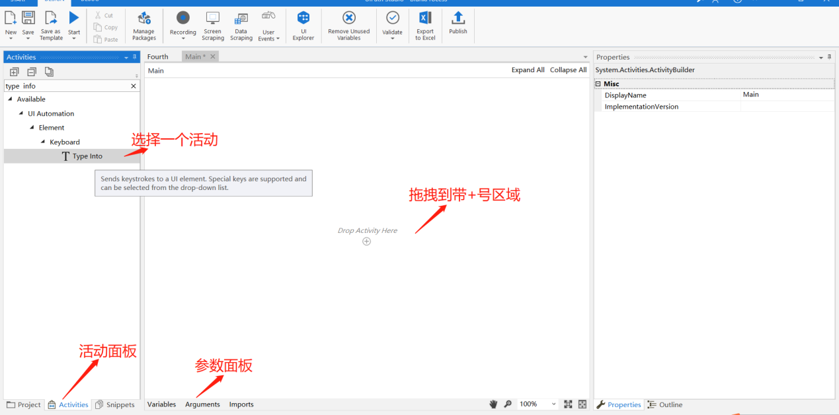Click the Save disk icon
The image size is (839, 415).
coord(28,18)
